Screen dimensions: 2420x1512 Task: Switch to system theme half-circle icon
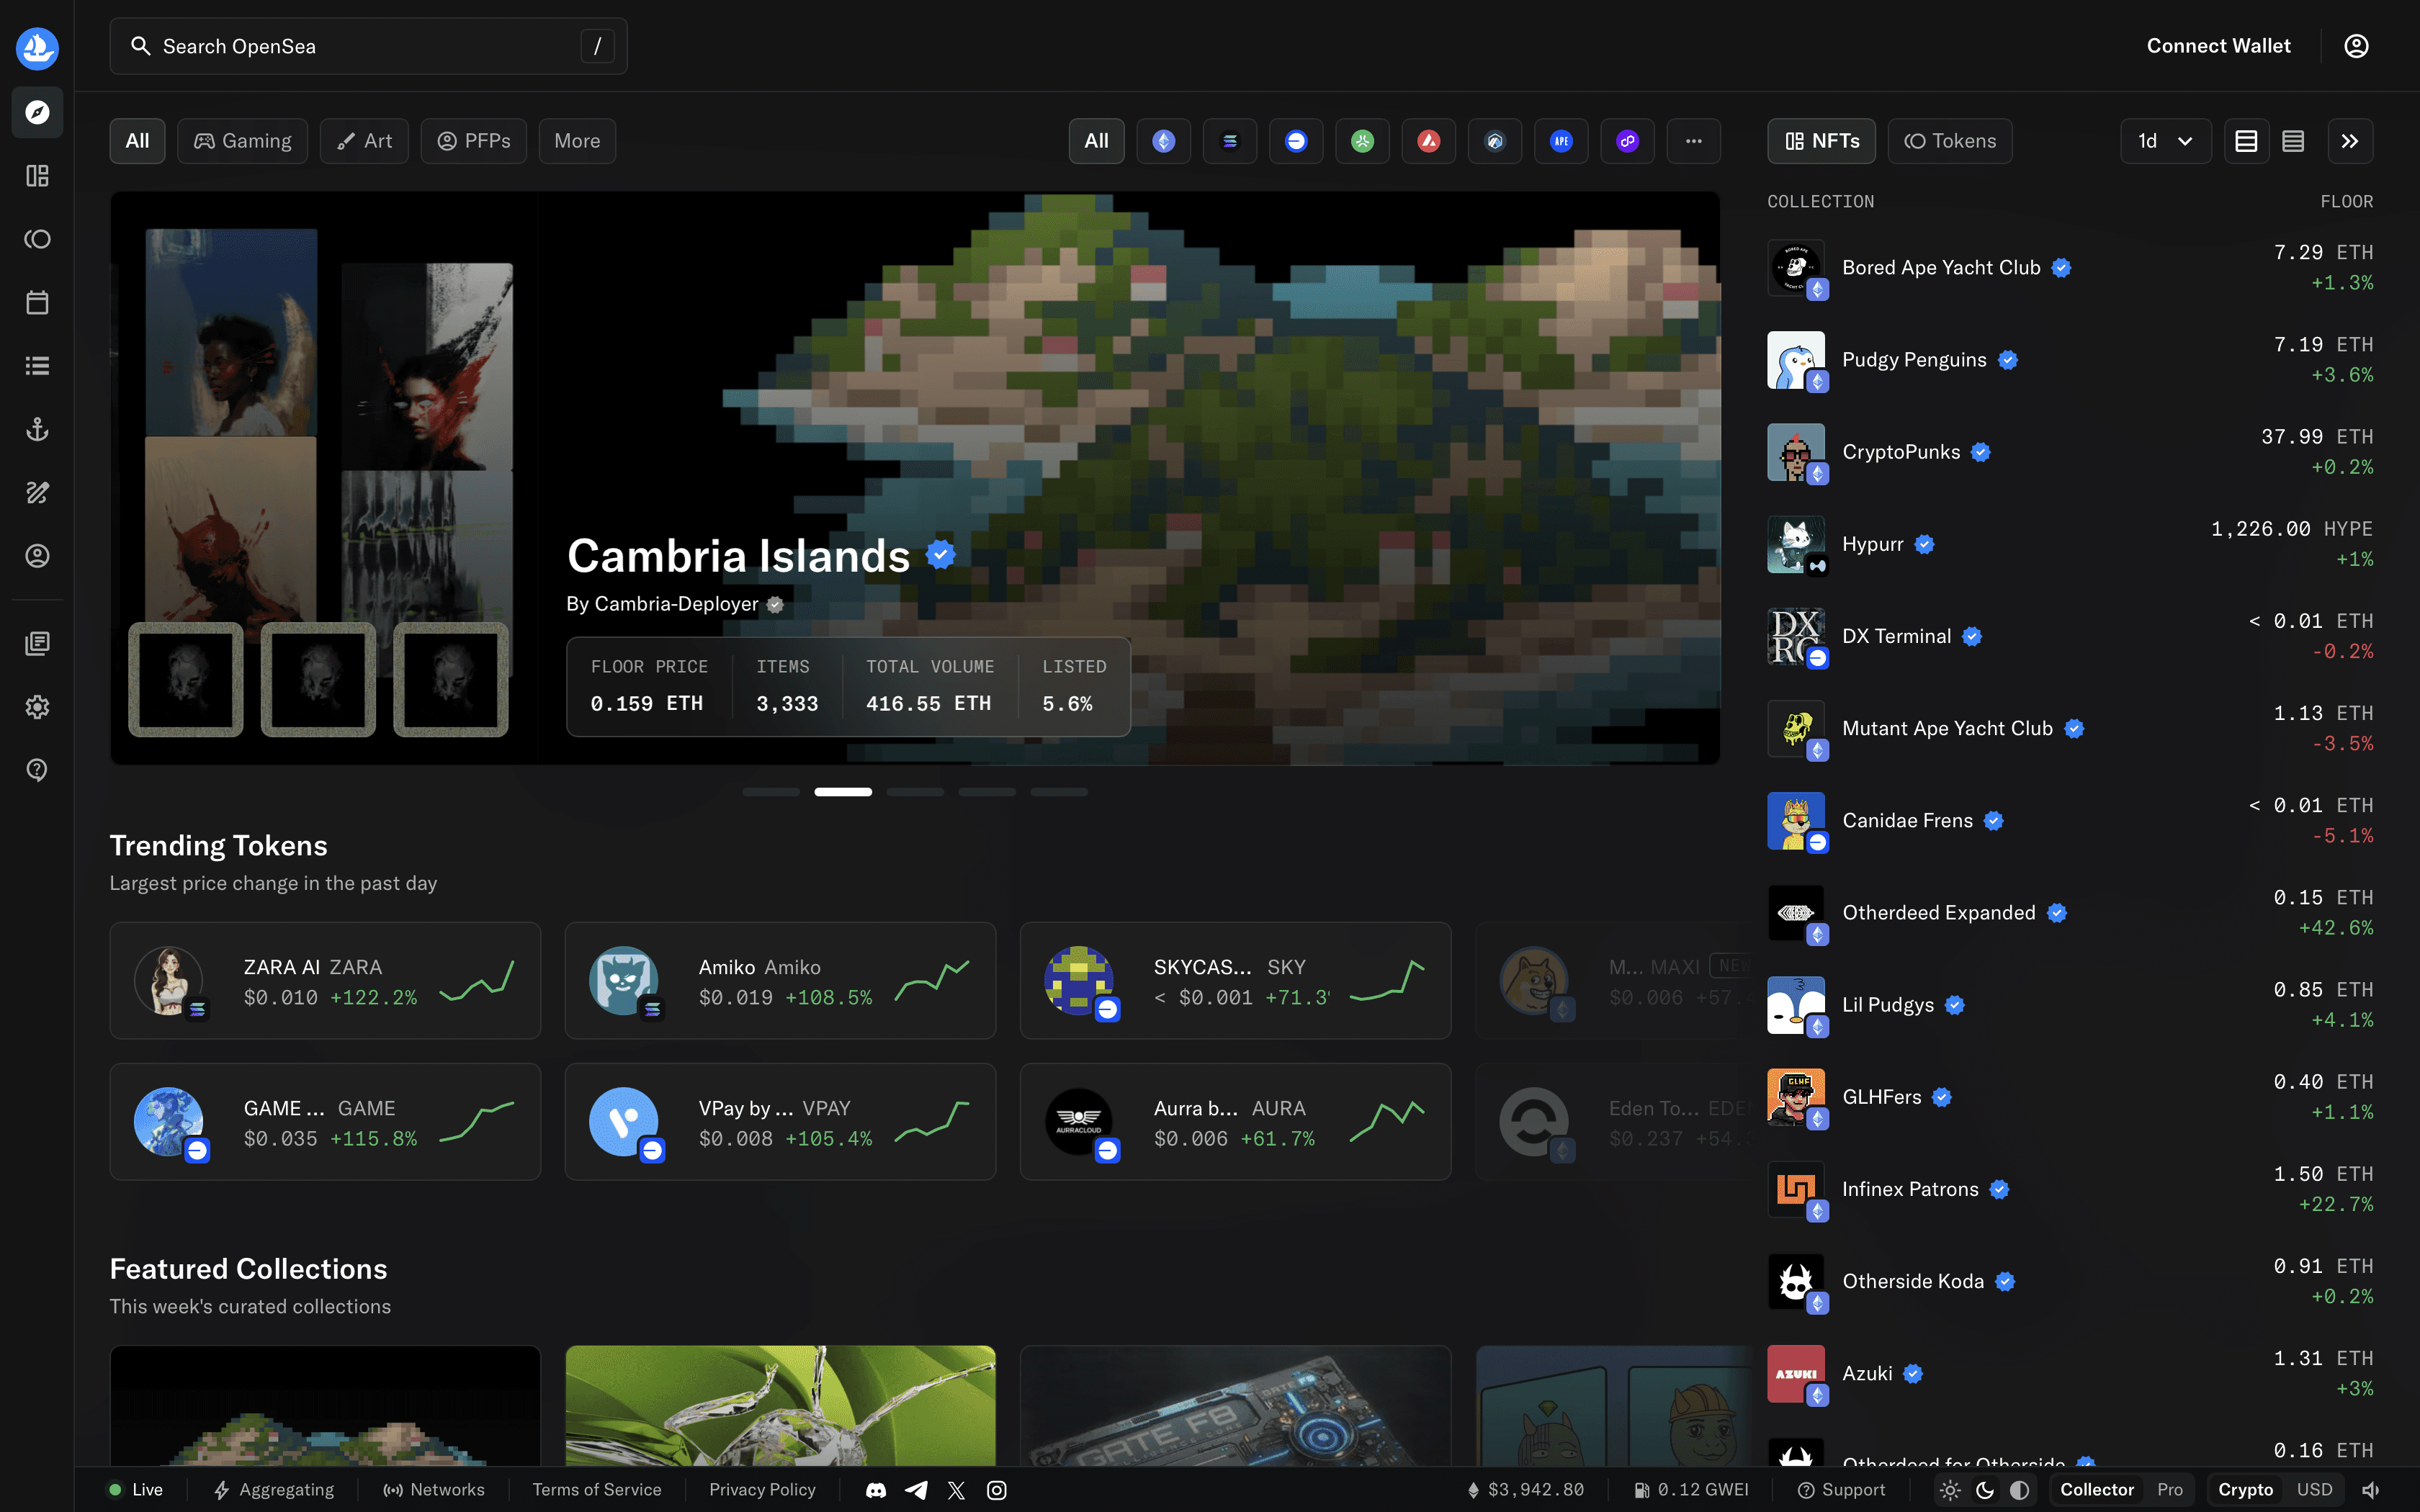(2020, 1490)
